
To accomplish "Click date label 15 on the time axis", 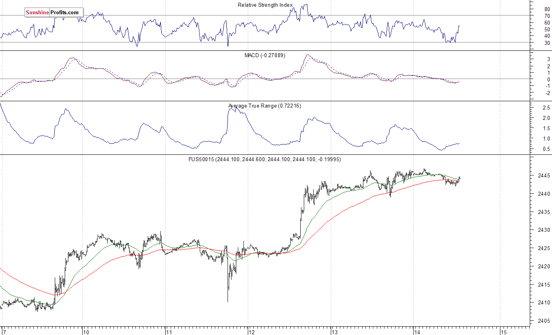I will [504, 331].
